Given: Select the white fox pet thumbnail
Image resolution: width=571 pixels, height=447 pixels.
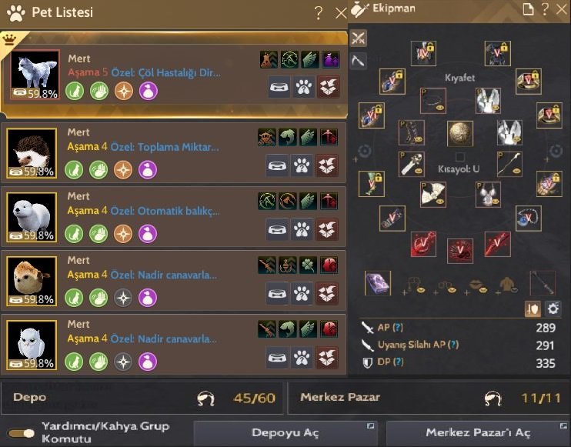Looking at the screenshot, I should [35, 75].
